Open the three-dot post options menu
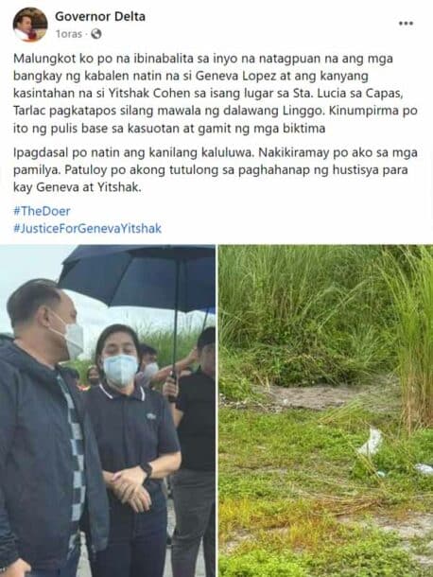433x577 pixels. pos(406,24)
